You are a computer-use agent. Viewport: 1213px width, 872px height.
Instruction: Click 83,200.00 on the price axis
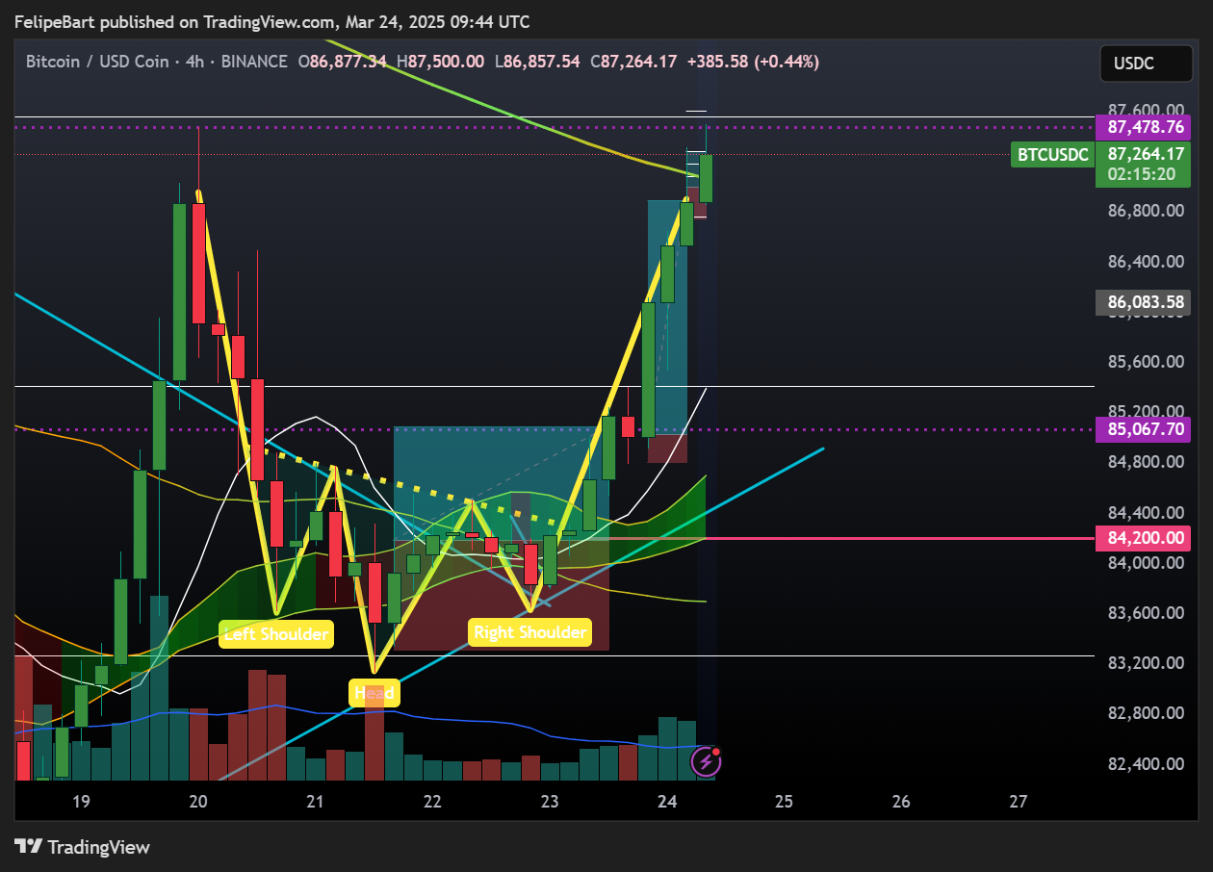(1146, 663)
